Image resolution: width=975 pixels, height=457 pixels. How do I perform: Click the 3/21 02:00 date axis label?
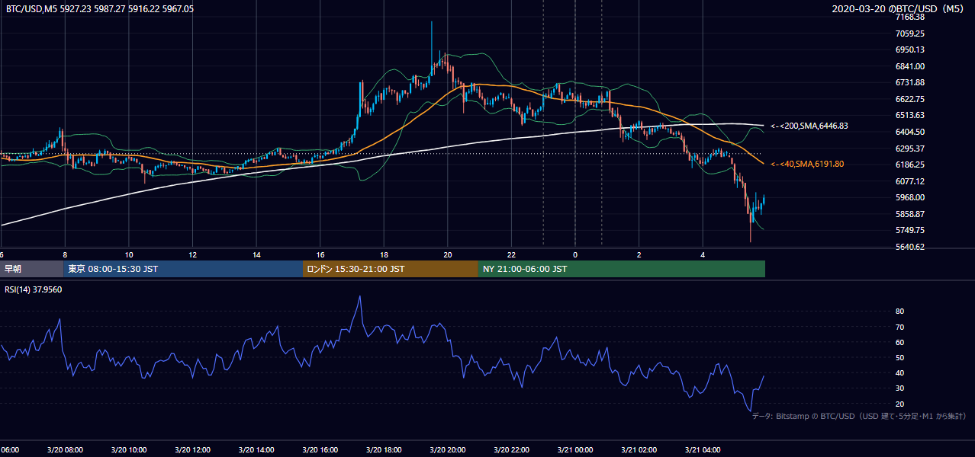click(x=639, y=450)
